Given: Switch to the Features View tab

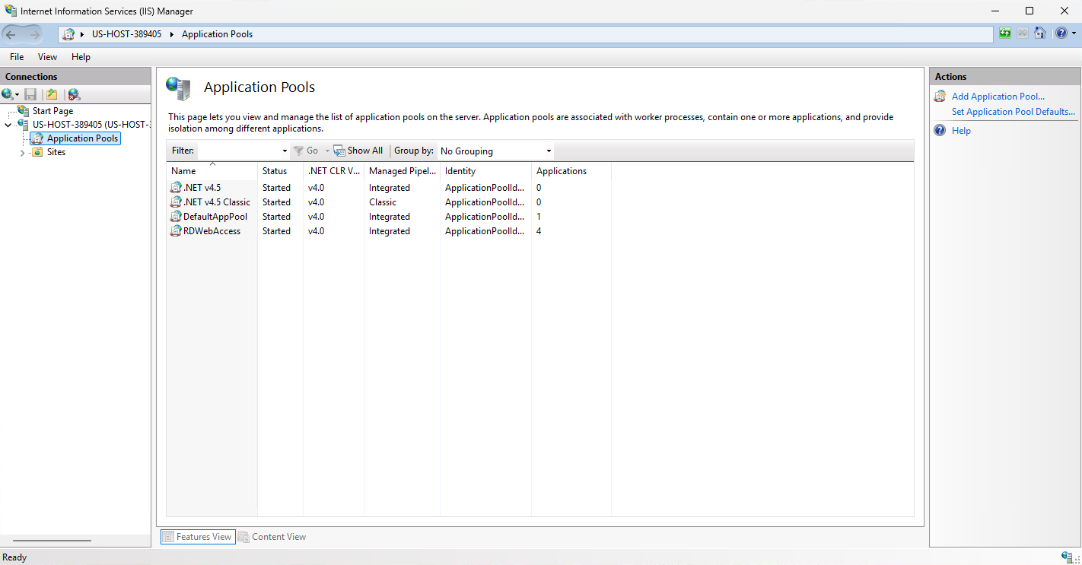Looking at the screenshot, I should [198, 537].
